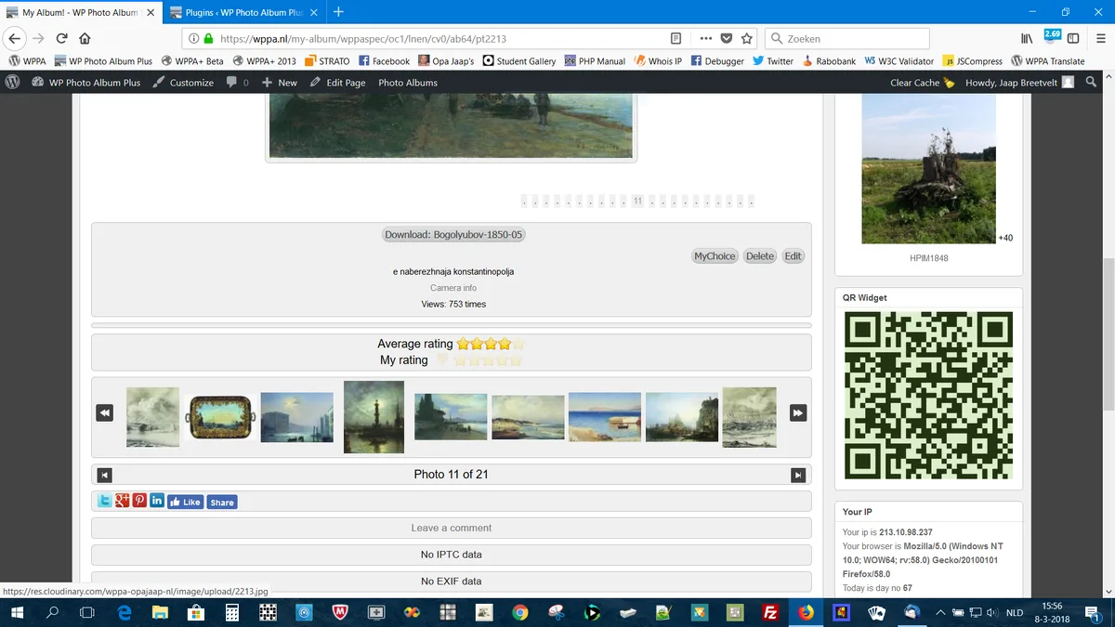Open Firefox library icon
This screenshot has height=627, width=1115.
1027,39
